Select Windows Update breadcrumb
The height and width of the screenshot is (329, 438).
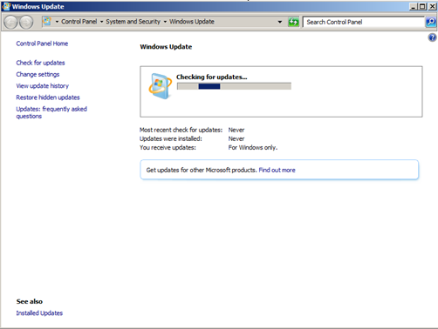click(x=192, y=22)
